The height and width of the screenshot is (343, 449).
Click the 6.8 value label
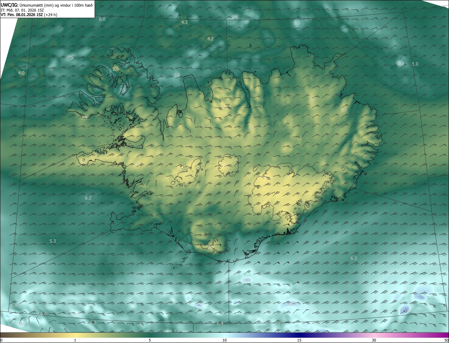[x=14, y=305]
